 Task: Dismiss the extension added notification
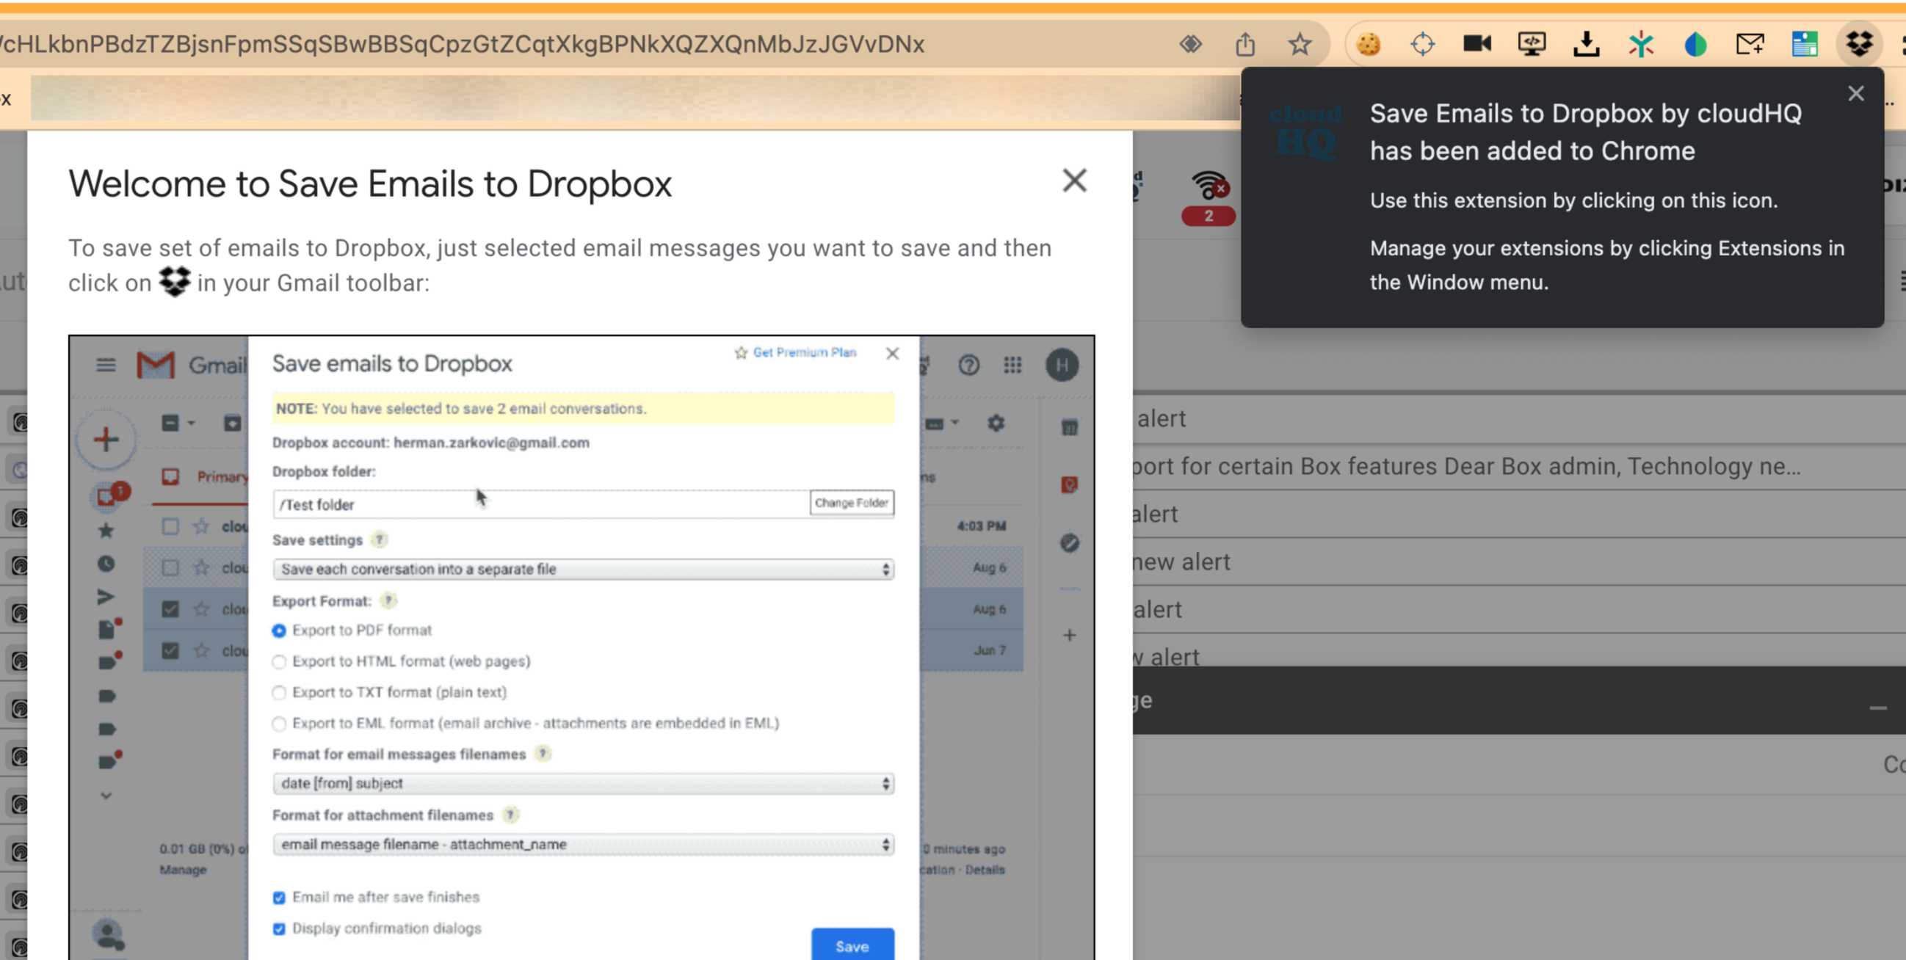[1855, 93]
